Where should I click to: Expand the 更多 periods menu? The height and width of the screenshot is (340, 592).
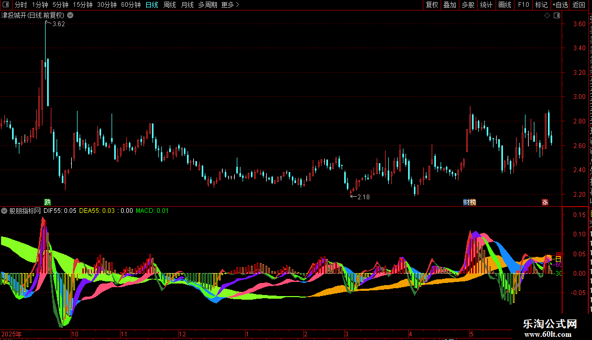pos(231,5)
